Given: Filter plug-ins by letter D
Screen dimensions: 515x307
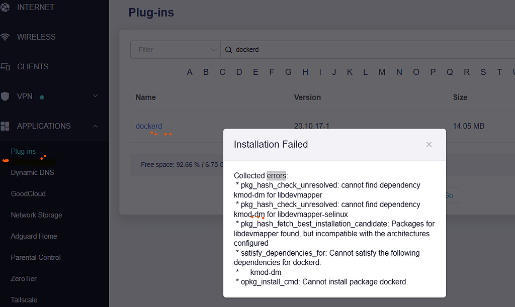Looking at the screenshot, I should click(x=239, y=72).
